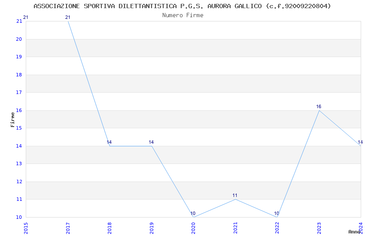365x236 pixels.
Task: Click x-axis year label 2019
Action: (x=152, y=228)
